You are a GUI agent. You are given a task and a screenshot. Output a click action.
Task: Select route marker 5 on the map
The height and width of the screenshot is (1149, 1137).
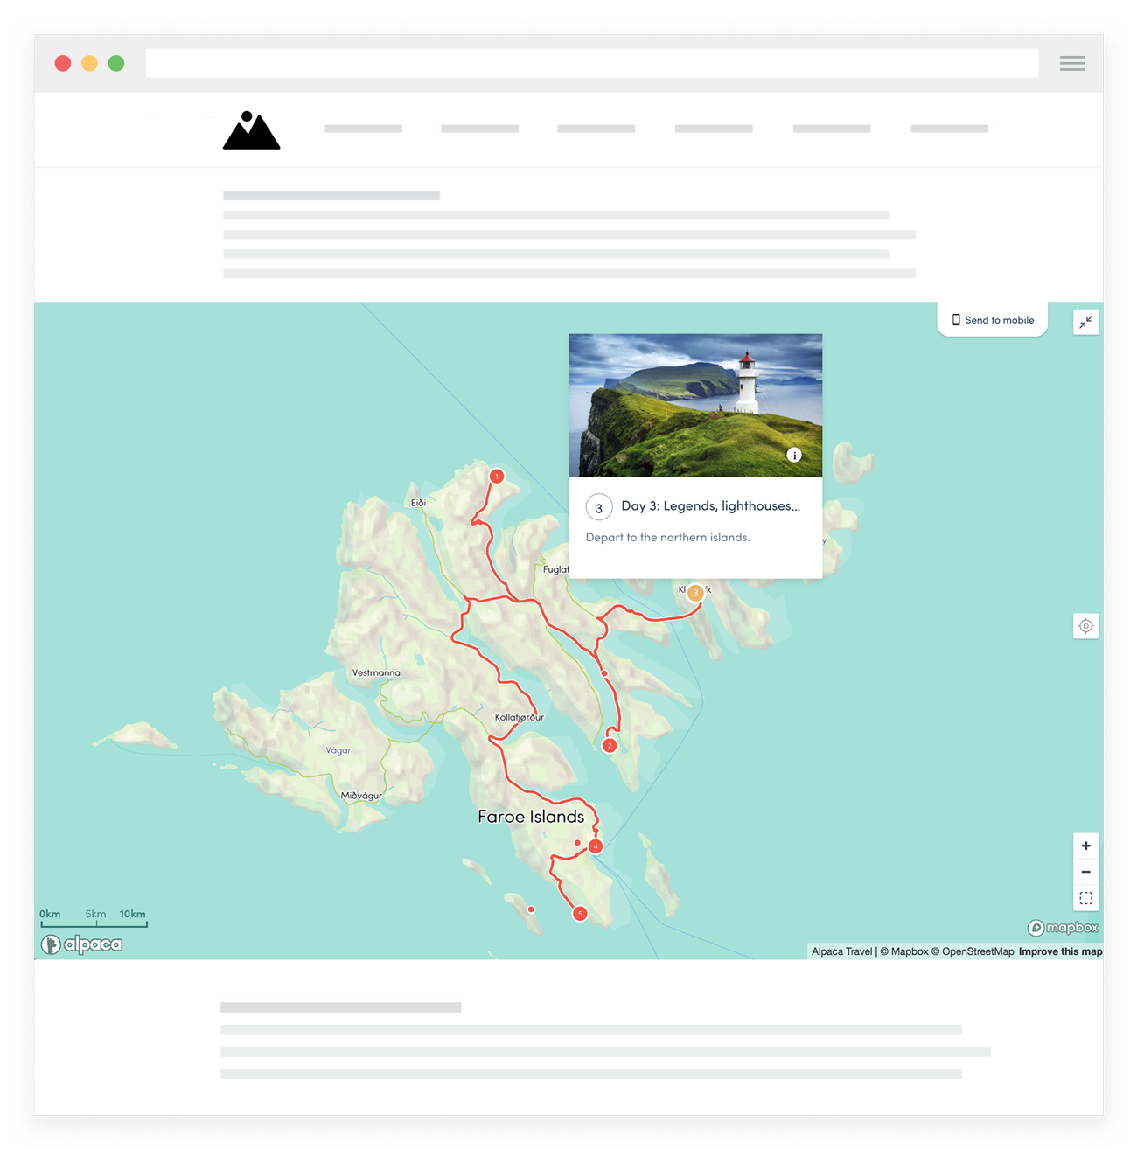click(580, 914)
